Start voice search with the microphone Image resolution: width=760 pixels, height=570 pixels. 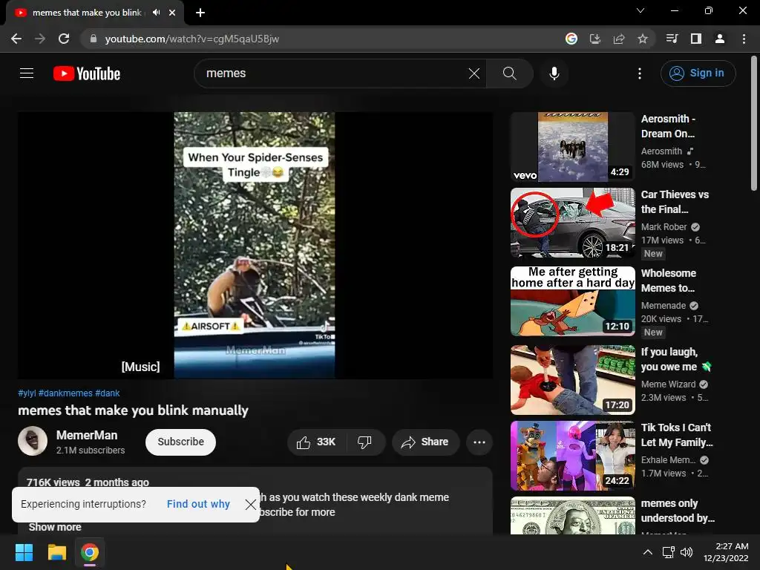tap(554, 73)
